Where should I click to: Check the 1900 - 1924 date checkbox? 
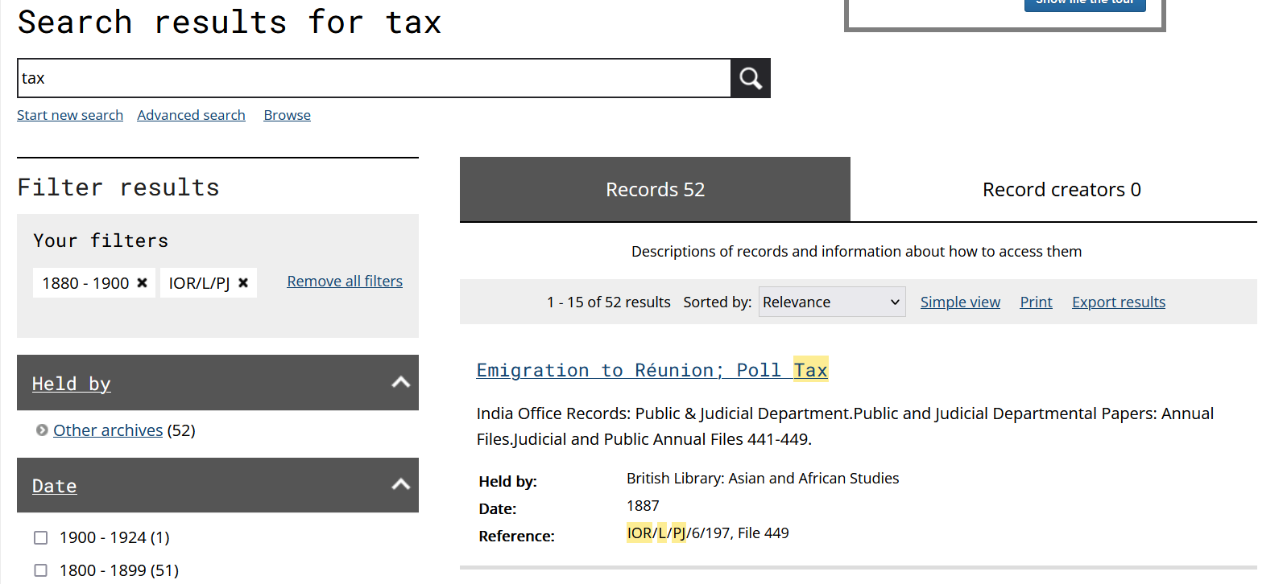(41, 537)
